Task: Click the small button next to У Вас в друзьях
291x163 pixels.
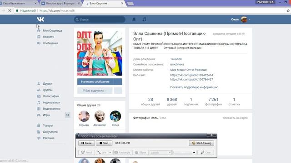Action: click(x=118, y=91)
